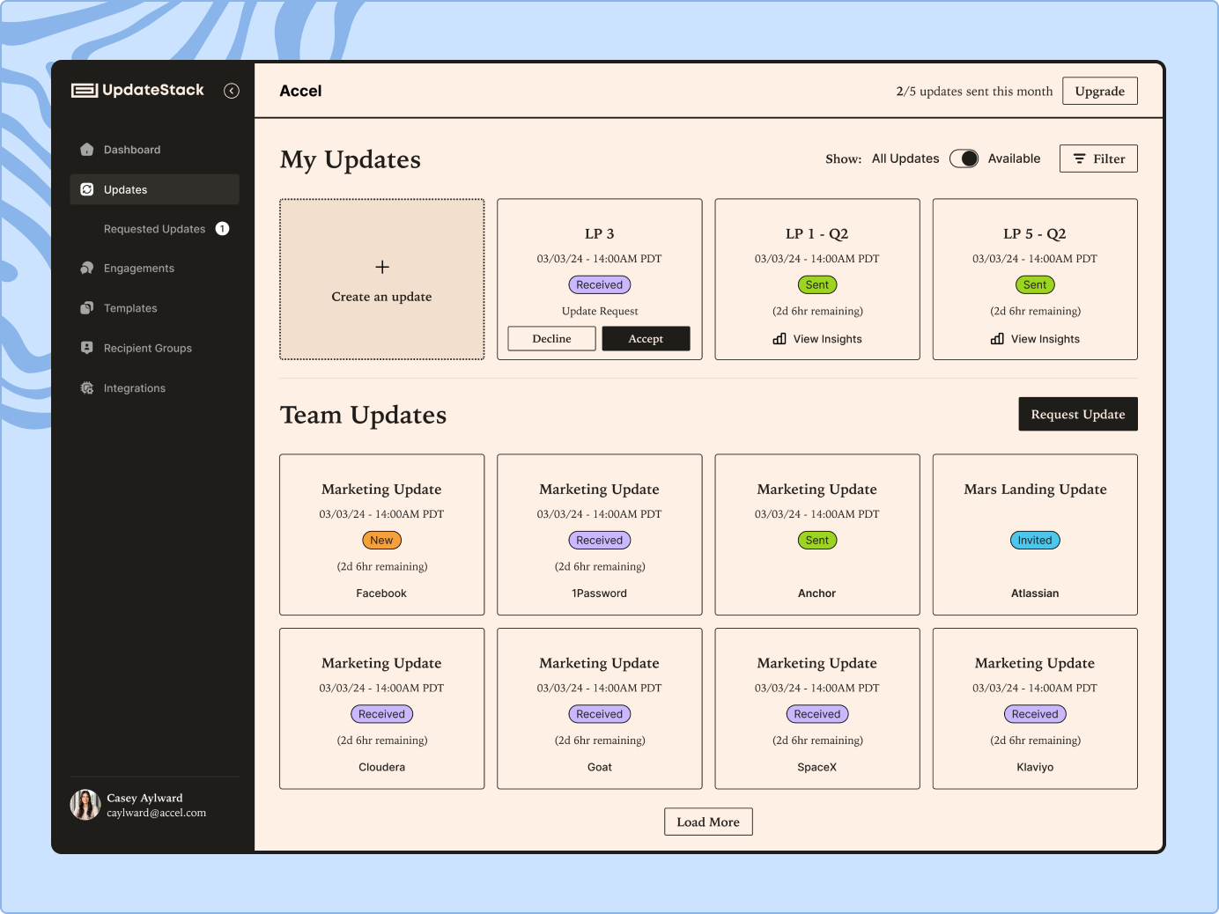This screenshot has width=1219, height=914.
Task: Click the Recipient Groups icon
Action: tap(86, 348)
